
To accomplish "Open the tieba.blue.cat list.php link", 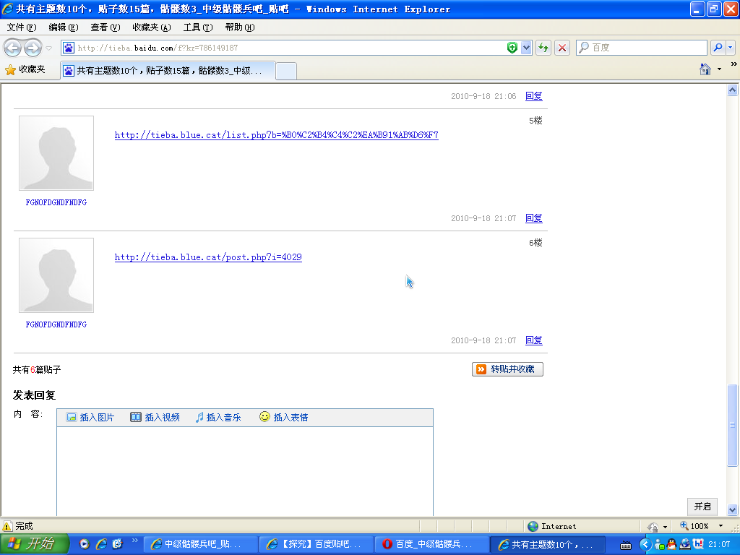I will pos(277,135).
